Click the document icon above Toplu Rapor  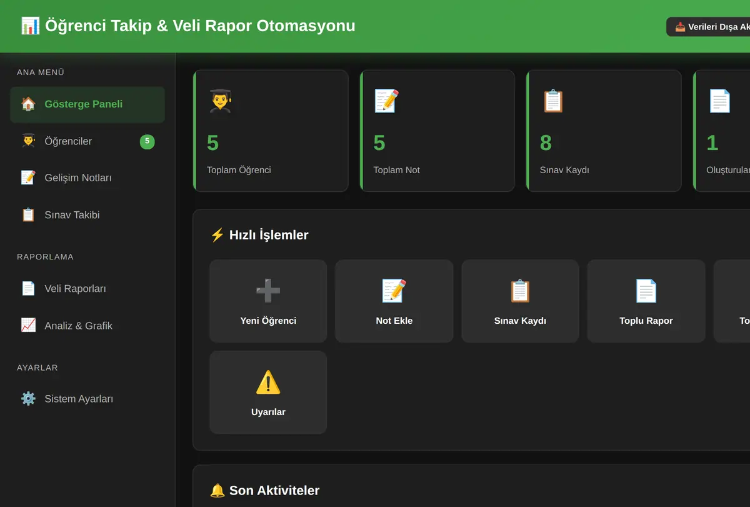click(646, 291)
